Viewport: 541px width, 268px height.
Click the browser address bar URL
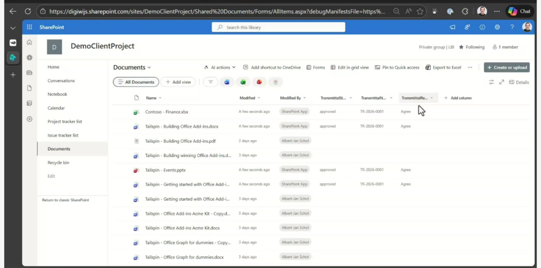click(217, 12)
